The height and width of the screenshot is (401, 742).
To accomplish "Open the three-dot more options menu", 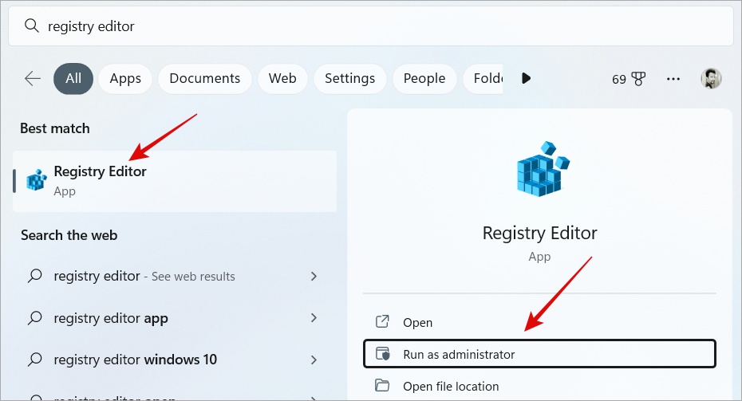I will [673, 79].
